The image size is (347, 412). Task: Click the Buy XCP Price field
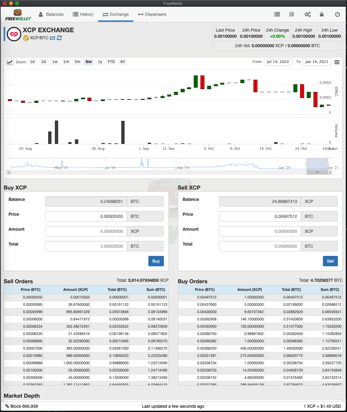(x=86, y=216)
